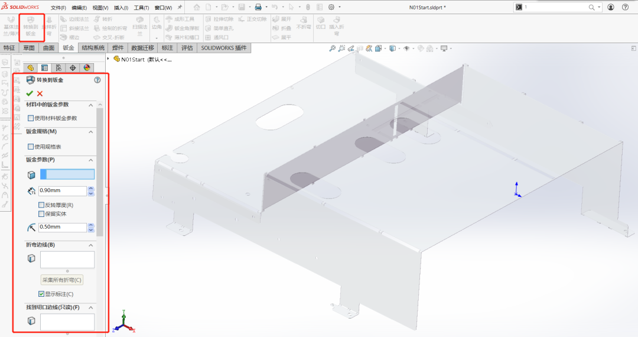Click the green checkmark to accept
The image size is (638, 337).
click(30, 93)
